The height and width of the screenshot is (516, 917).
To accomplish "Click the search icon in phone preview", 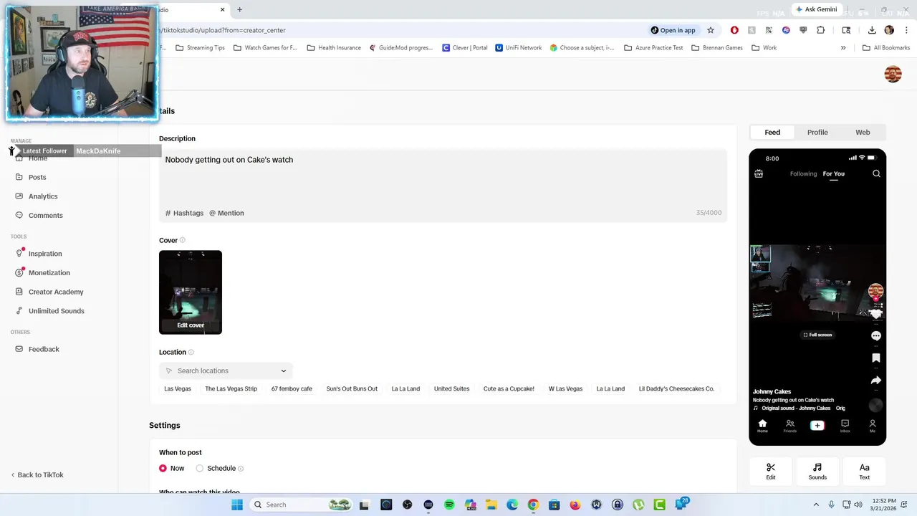I will [x=876, y=173].
